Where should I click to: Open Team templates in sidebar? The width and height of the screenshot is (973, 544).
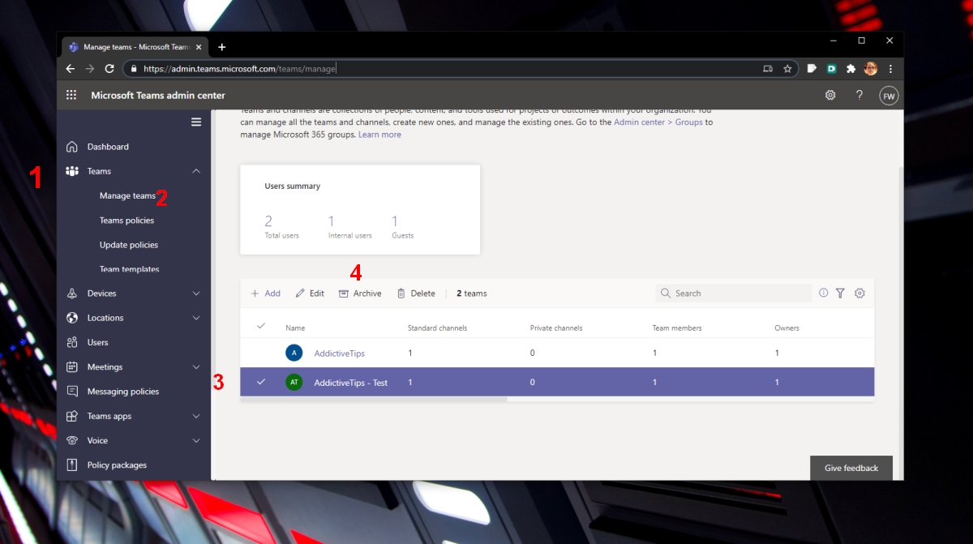tap(130, 269)
